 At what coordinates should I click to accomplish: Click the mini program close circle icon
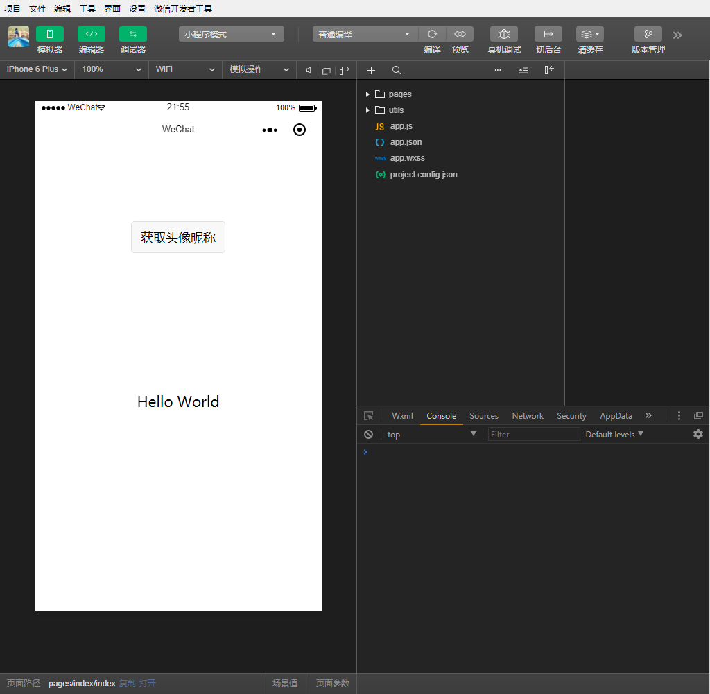click(x=300, y=130)
